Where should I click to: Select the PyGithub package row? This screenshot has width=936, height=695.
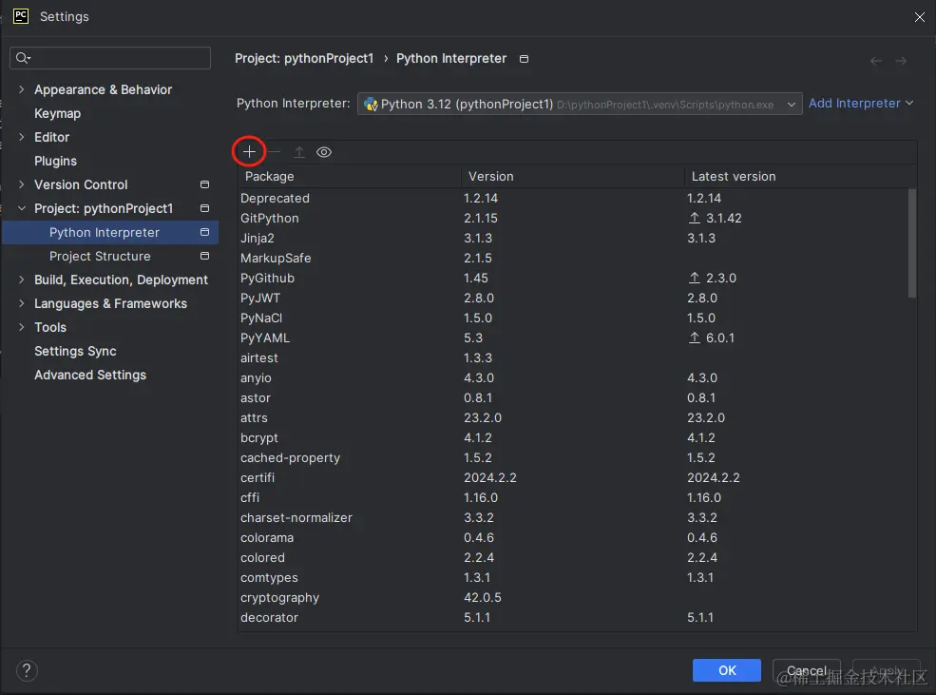pos(572,279)
